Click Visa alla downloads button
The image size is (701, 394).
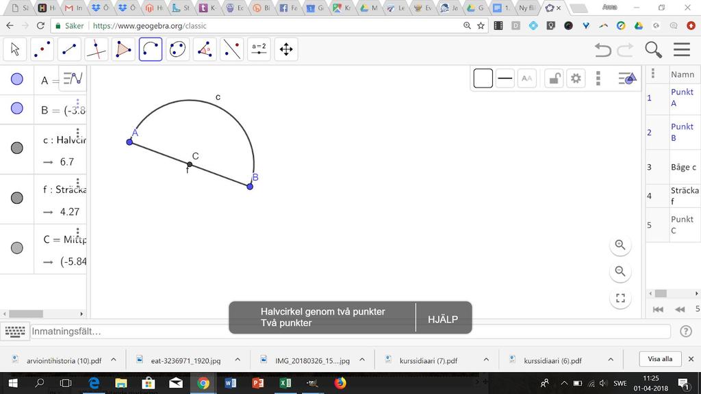click(x=660, y=359)
